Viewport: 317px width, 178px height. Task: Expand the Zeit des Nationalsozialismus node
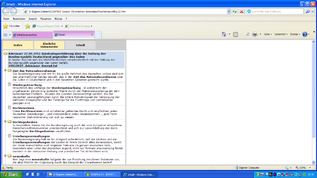(x=5, y=70)
